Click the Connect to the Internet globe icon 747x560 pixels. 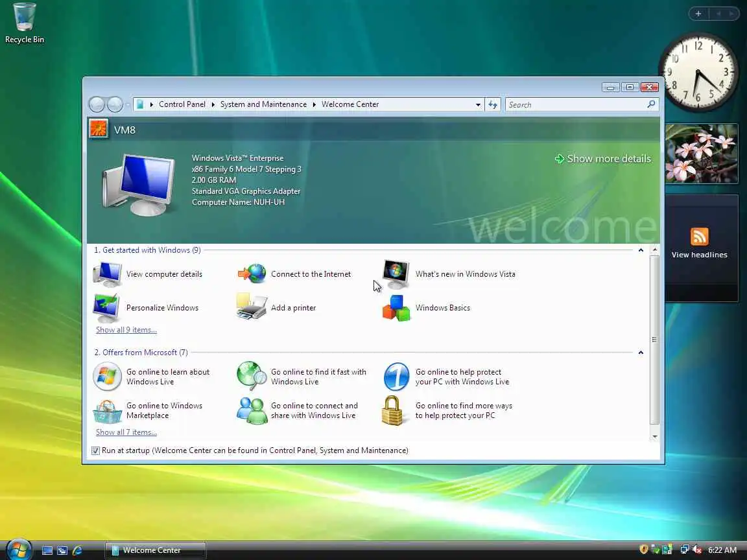(x=252, y=274)
